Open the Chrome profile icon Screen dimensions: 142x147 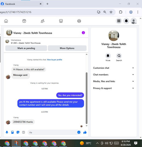point(131,12)
